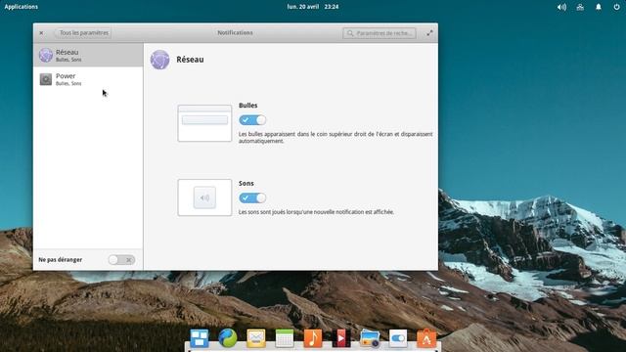626x352 pixels.
Task: Click the Réseau page heading text
Action: (x=190, y=60)
